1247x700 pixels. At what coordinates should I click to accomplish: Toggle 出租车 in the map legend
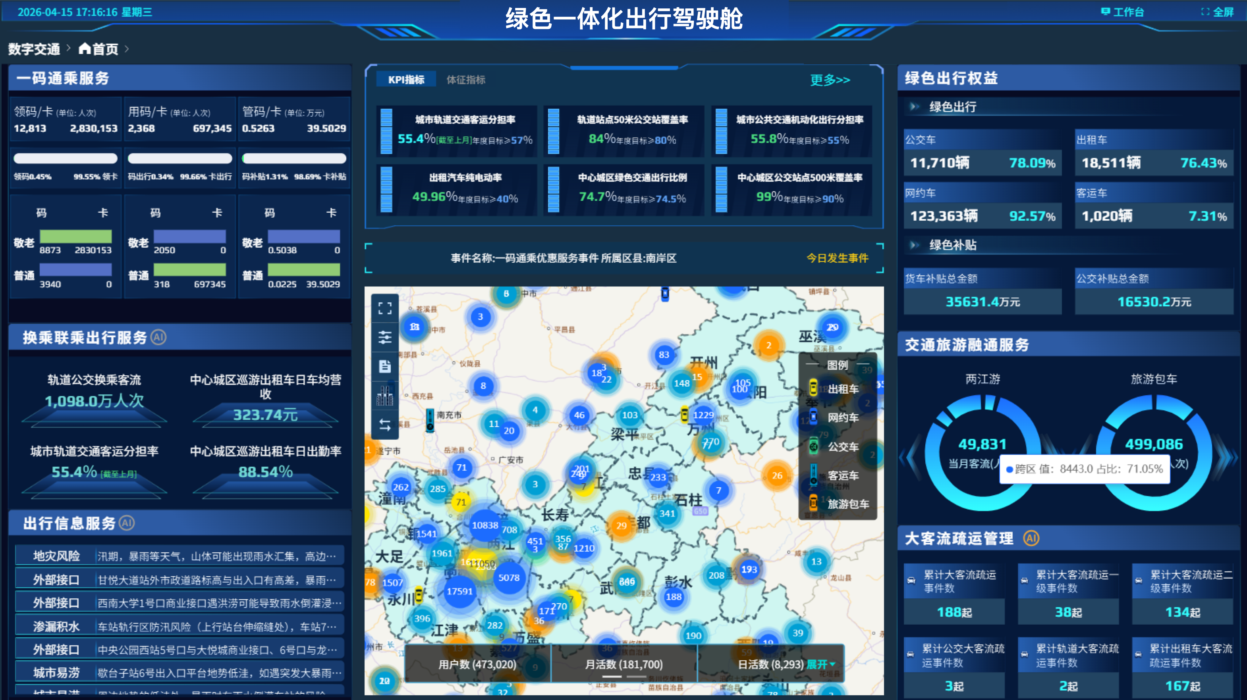click(842, 388)
